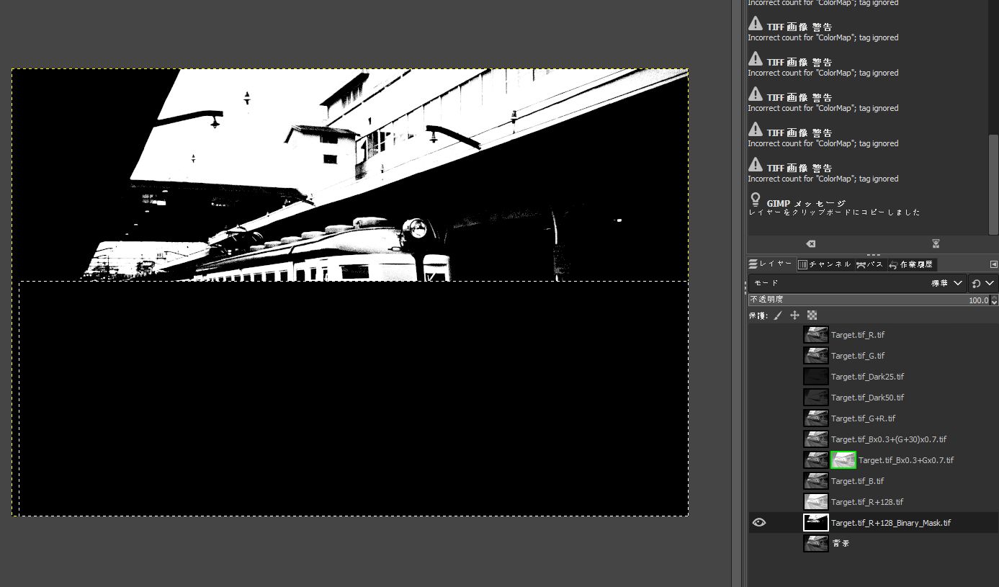The width and height of the screenshot is (999, 587).
Task: Click the GIMP メッセージ entry in console
Action: (x=806, y=204)
